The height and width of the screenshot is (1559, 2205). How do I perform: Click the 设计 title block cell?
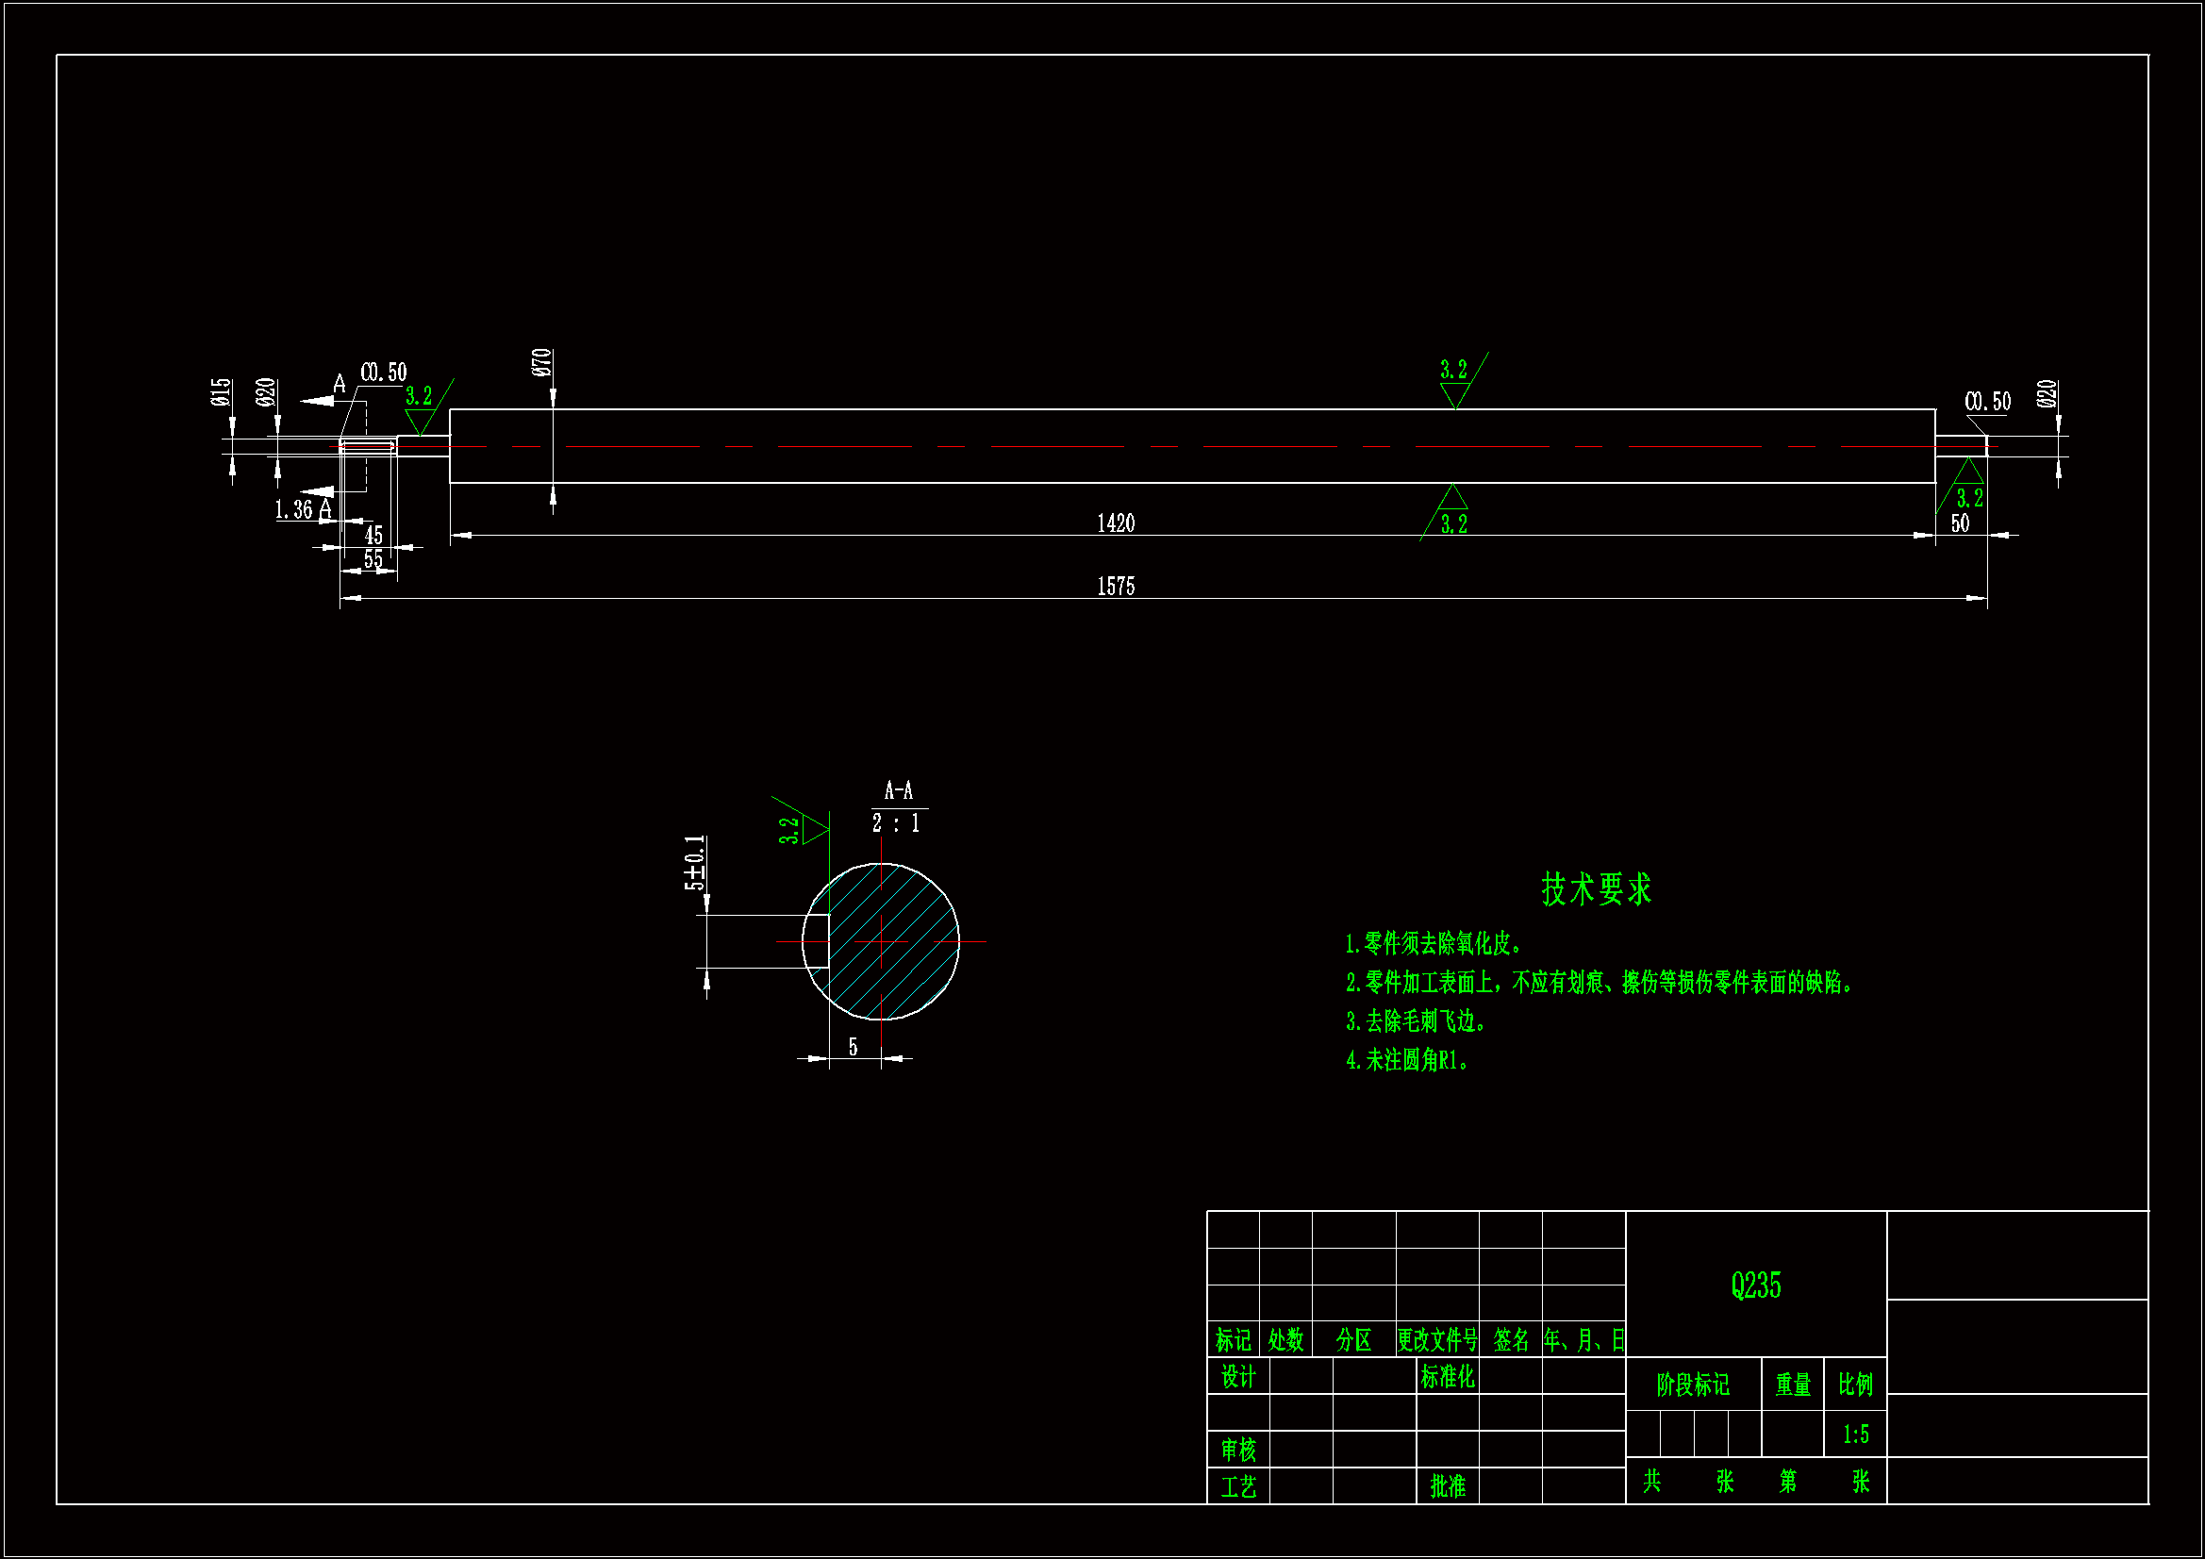[x=1237, y=1376]
